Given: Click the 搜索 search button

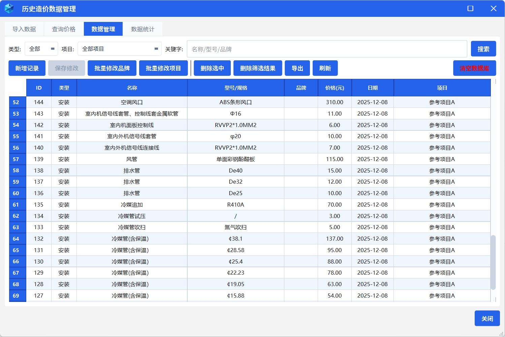Looking at the screenshot, I should pos(483,49).
